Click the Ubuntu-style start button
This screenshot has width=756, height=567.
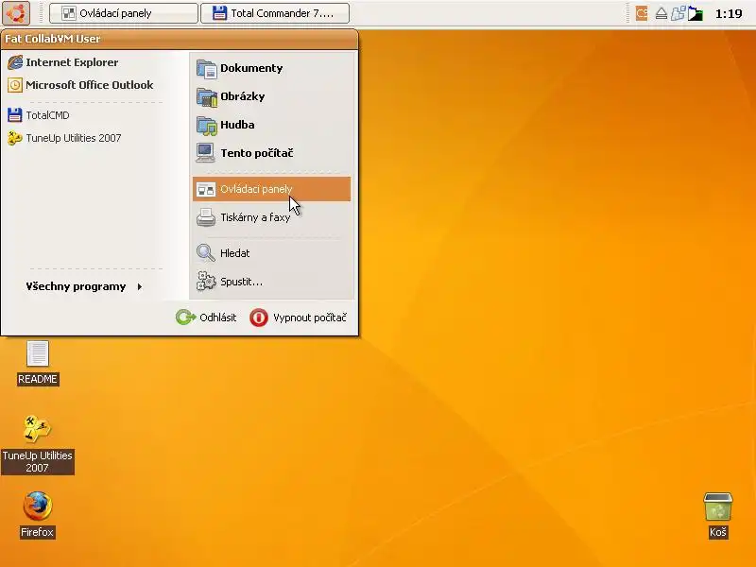coord(16,13)
